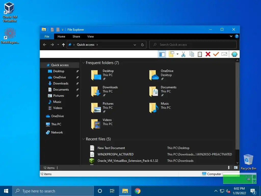Click the Search Quick access field
This screenshot has width=261, height=196.
coord(193,45)
